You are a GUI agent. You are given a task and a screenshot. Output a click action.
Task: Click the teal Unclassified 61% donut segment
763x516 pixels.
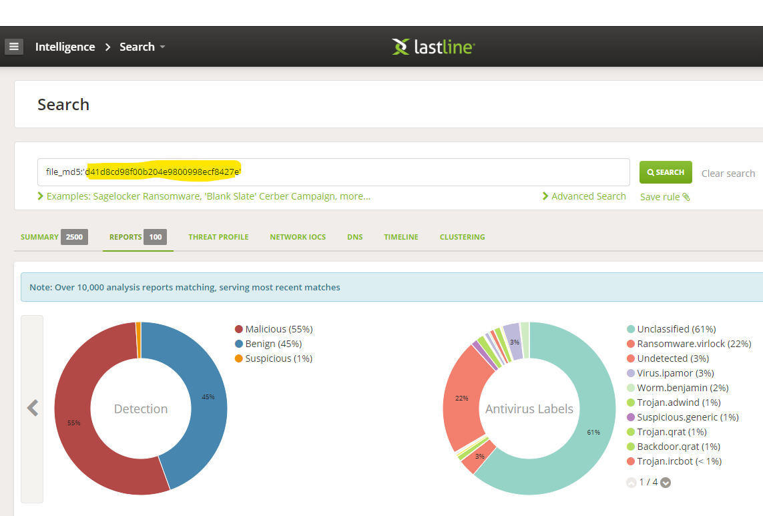593,432
